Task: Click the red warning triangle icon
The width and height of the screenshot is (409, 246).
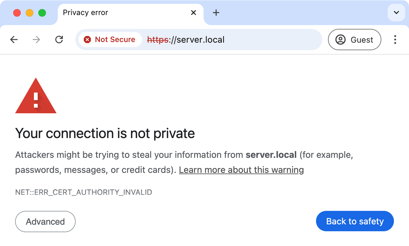Action: click(36, 97)
